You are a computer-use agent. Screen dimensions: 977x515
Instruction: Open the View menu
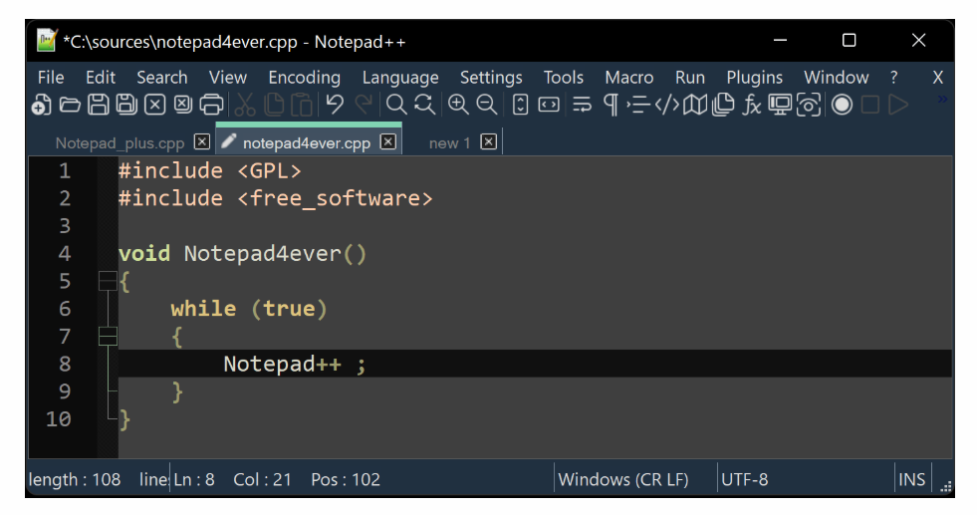tap(227, 78)
